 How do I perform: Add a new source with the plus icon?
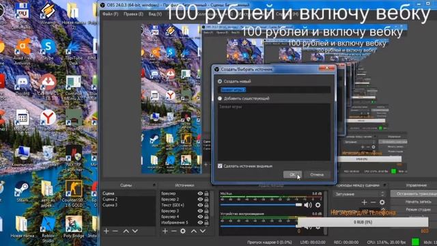point(165,231)
